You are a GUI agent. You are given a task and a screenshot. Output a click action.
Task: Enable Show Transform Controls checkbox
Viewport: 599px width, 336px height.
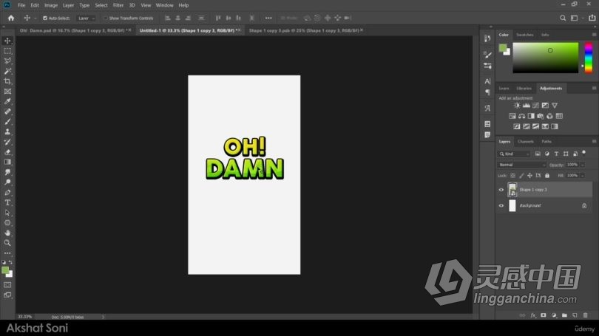coord(106,18)
